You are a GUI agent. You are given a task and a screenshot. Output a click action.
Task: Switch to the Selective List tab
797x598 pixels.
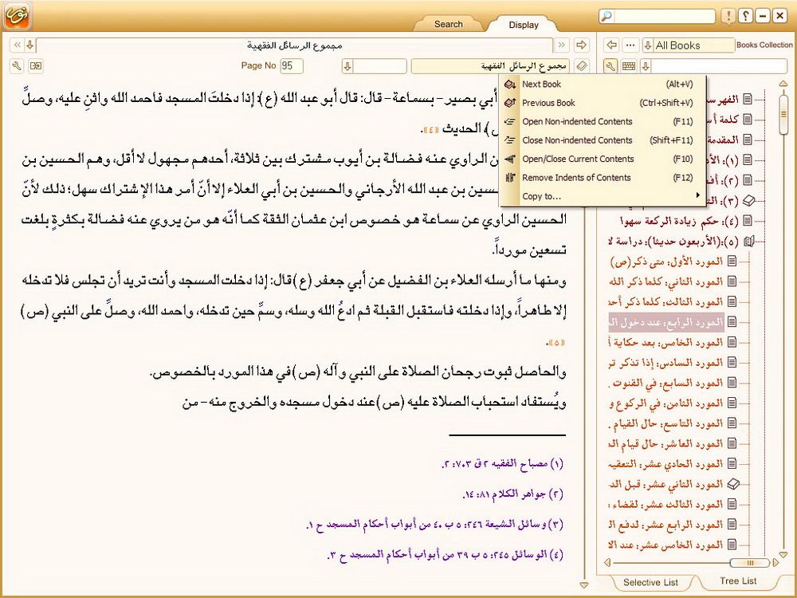pyautogui.click(x=650, y=582)
